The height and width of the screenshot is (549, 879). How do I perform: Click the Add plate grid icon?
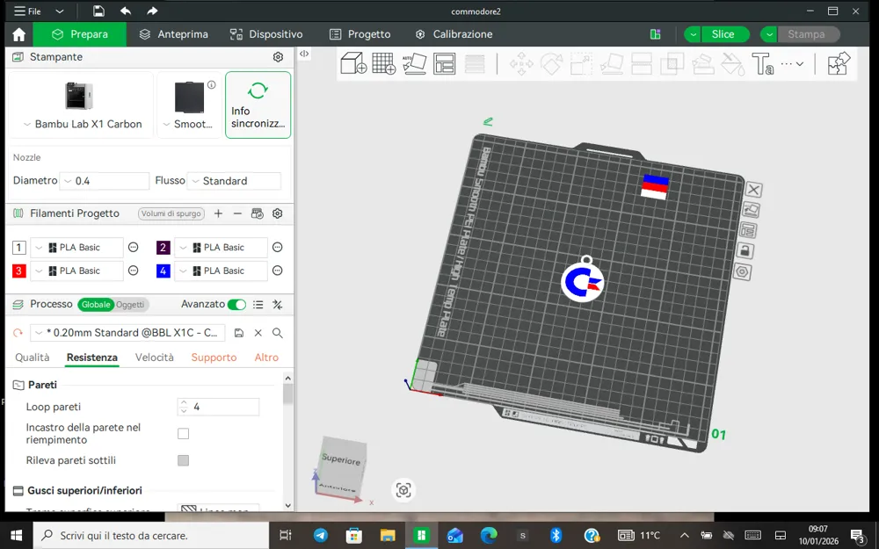pos(384,63)
